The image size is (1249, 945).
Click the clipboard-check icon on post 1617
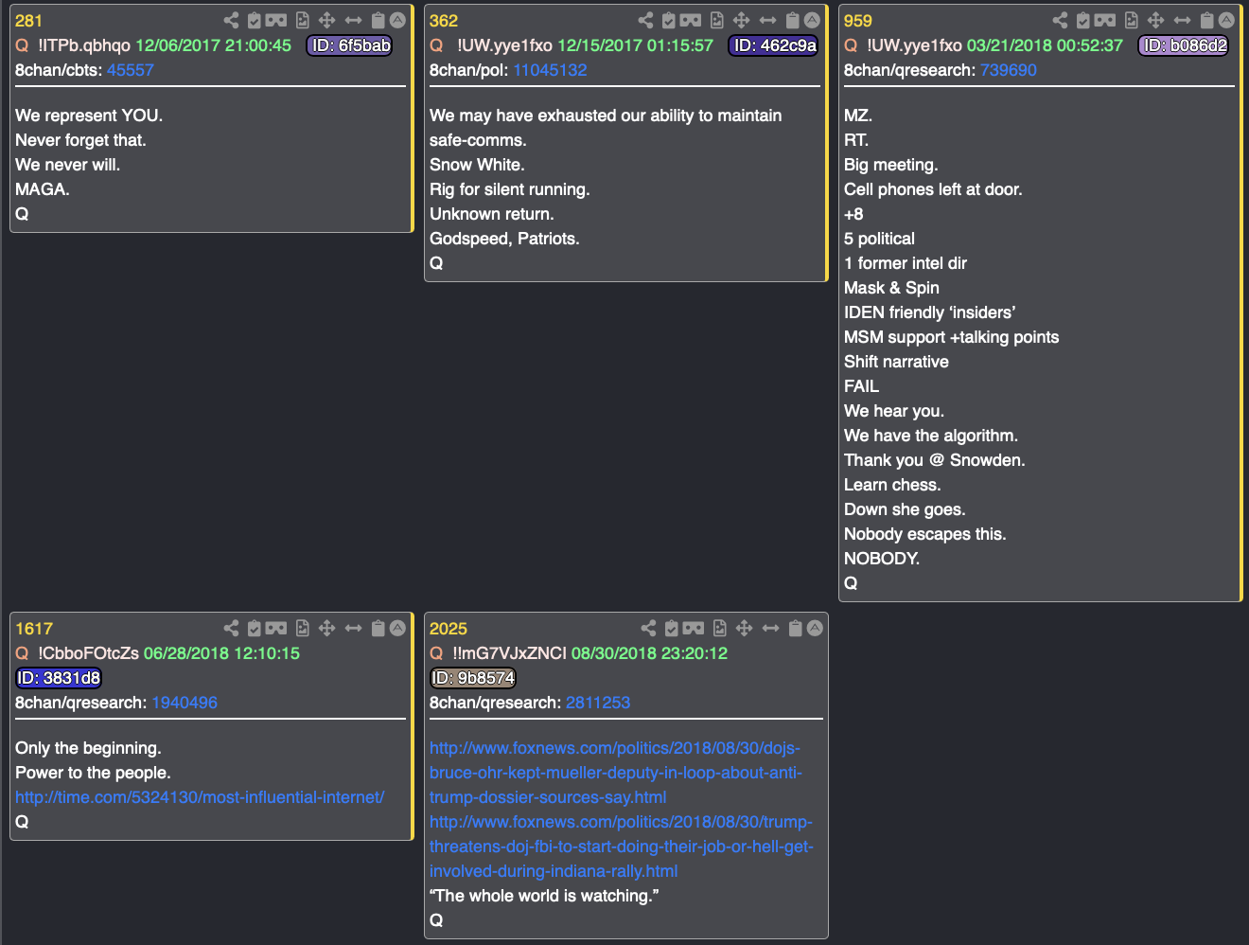click(255, 628)
